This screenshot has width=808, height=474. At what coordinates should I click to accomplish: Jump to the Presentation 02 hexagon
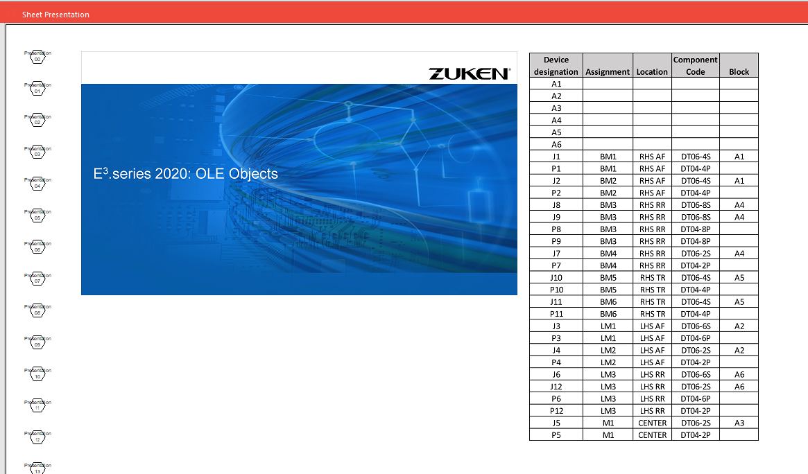37,120
